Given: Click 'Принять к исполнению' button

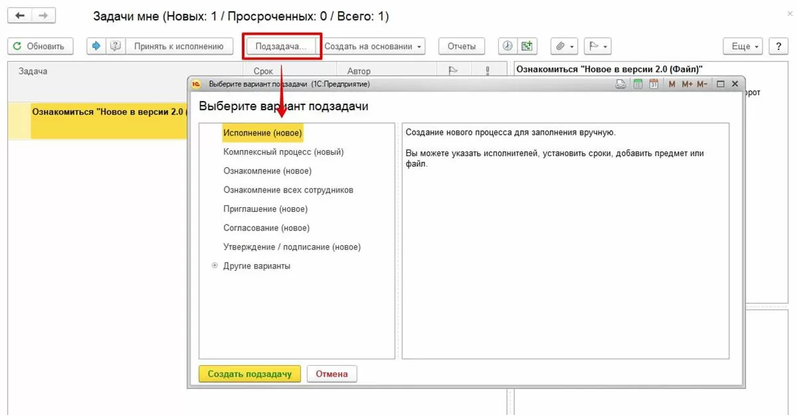Looking at the screenshot, I should point(178,46).
